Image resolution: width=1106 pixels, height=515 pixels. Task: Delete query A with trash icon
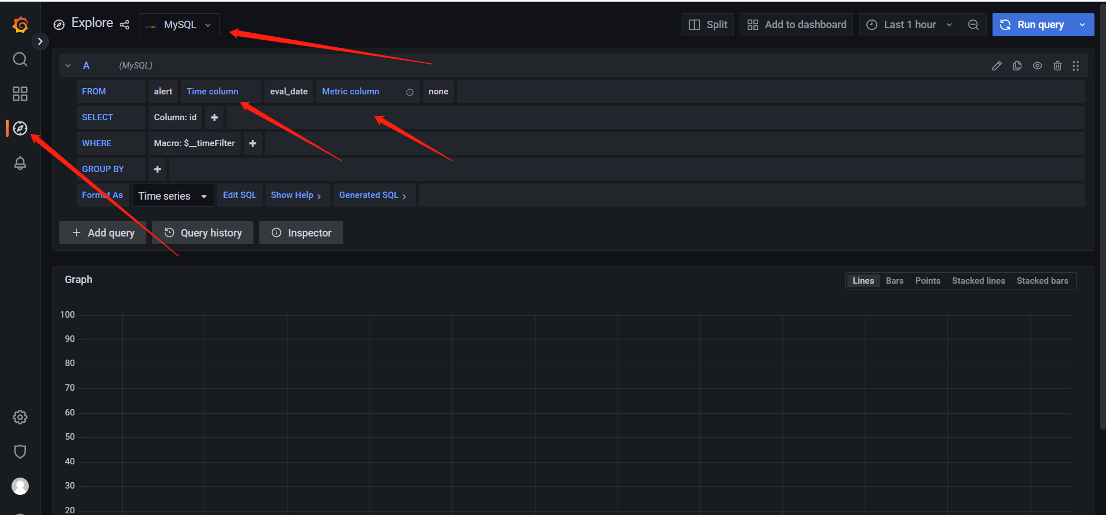(1058, 66)
